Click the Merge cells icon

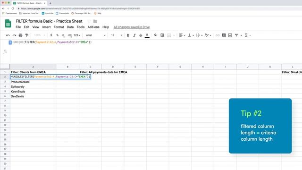[x=169, y=35]
